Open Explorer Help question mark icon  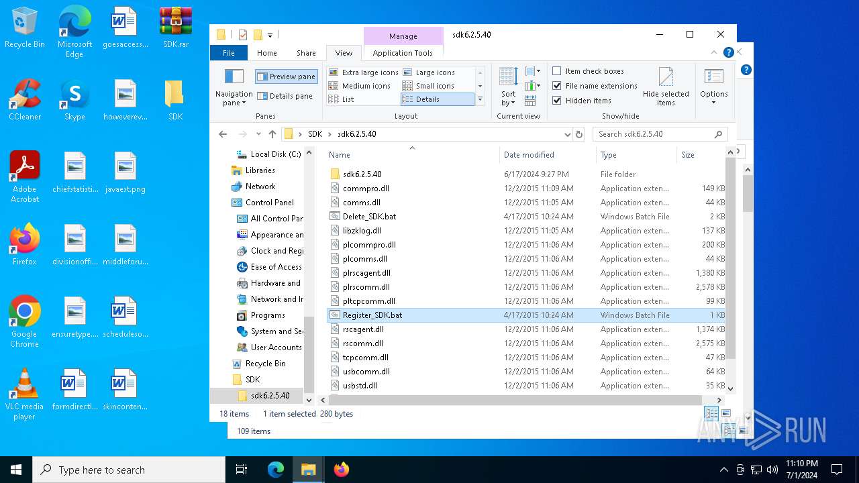tap(729, 52)
